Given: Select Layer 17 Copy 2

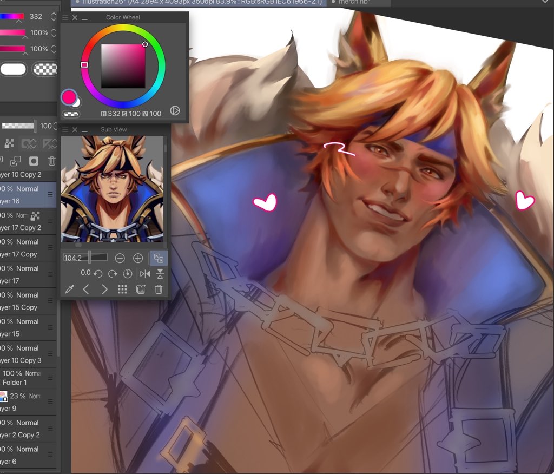Looking at the screenshot, I should (x=28, y=221).
